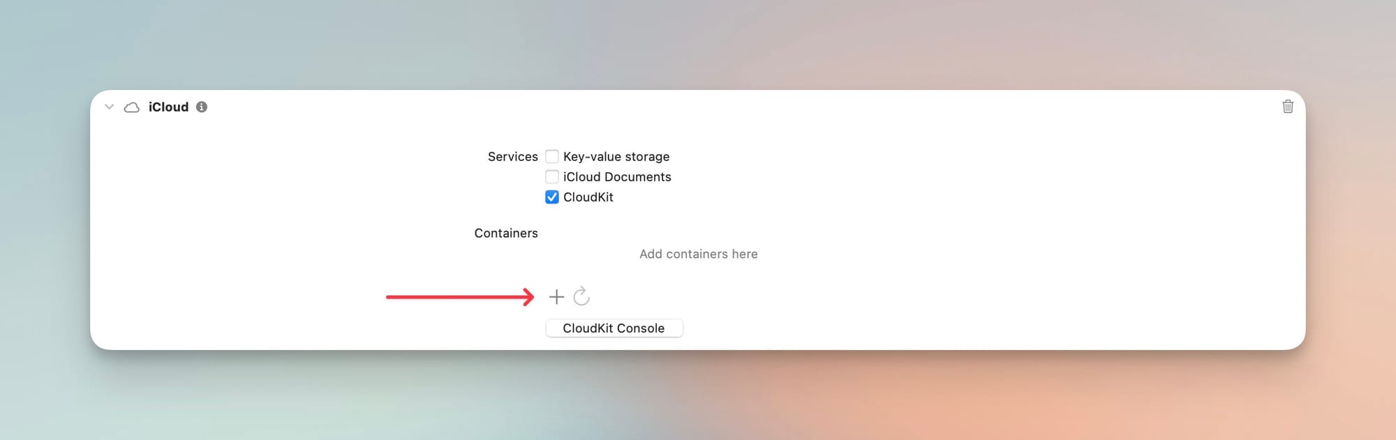Click empty space in iCloud panel header
The image size is (1396, 440).
tap(698, 107)
